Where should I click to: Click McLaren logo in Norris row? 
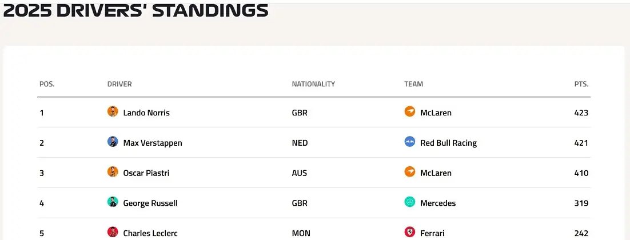[409, 112]
